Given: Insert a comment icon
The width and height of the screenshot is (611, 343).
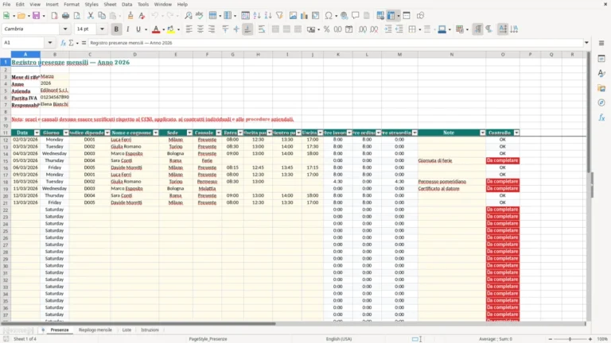Looking at the screenshot, I should click(356, 16).
